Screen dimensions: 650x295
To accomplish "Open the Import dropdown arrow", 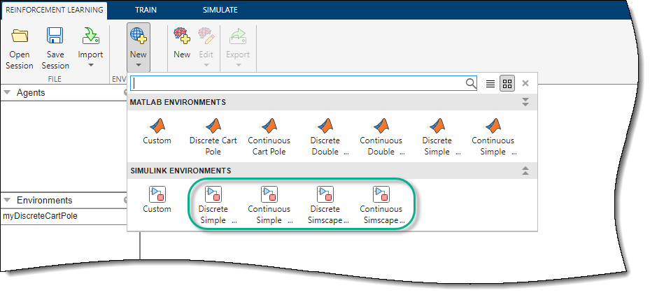I will click(x=91, y=66).
